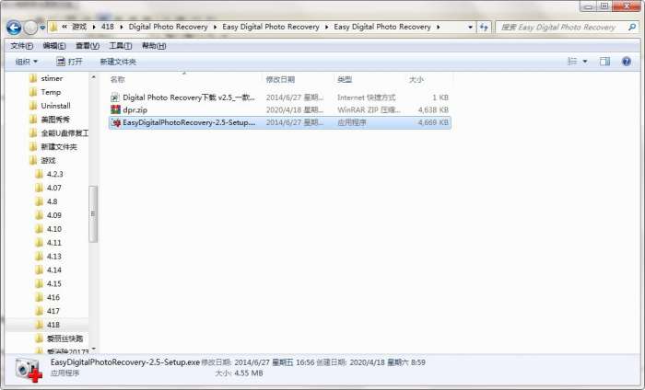Click the 4,638 KB size of dpr.zip

[433, 110]
